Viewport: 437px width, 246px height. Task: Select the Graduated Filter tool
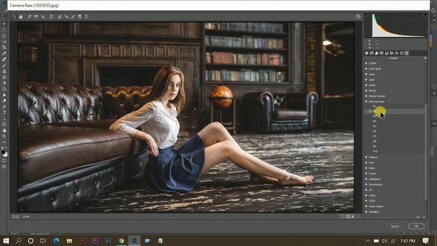(80, 16)
